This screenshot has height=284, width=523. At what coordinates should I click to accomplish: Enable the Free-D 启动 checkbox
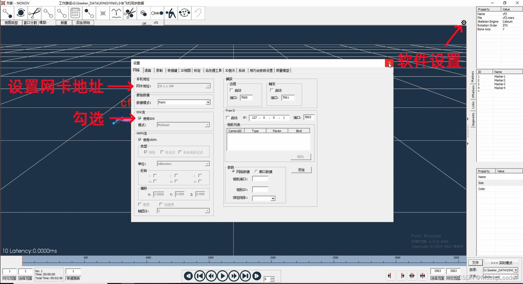point(228,118)
